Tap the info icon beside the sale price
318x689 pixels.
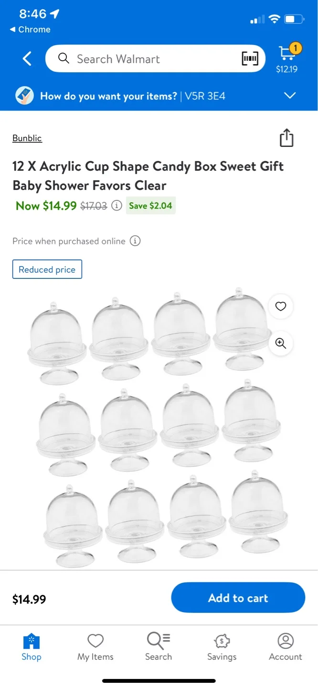117,205
